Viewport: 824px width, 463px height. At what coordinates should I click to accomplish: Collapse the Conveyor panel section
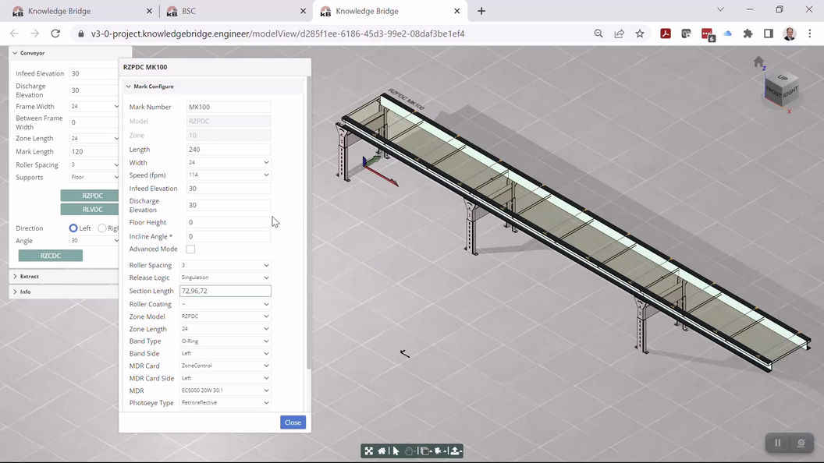coord(15,53)
